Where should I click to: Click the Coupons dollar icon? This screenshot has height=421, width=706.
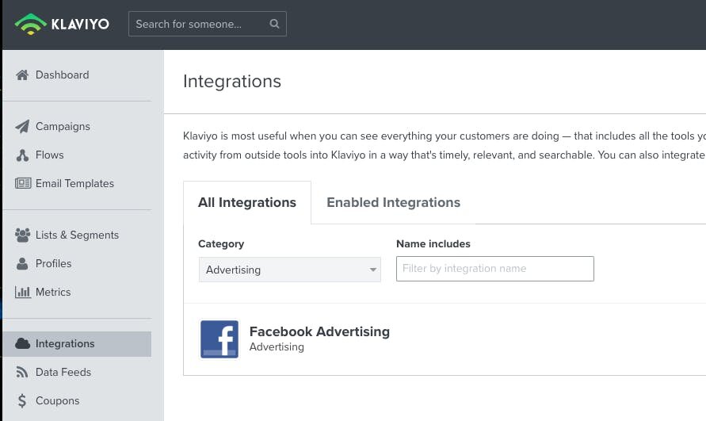pyautogui.click(x=22, y=400)
